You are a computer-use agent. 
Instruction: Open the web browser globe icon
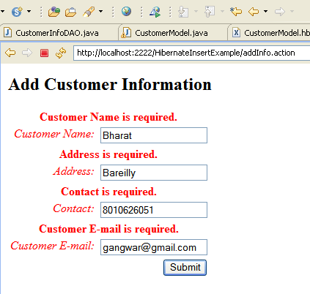126,11
